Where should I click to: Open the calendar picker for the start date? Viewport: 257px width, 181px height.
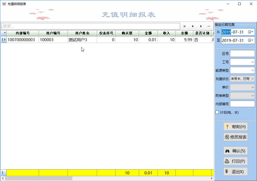251,32
